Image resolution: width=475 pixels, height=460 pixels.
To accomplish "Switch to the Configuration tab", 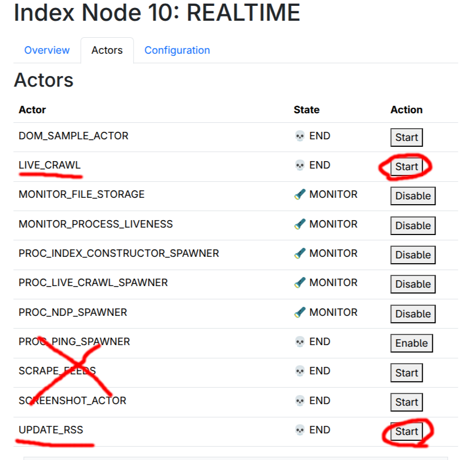I will (177, 51).
